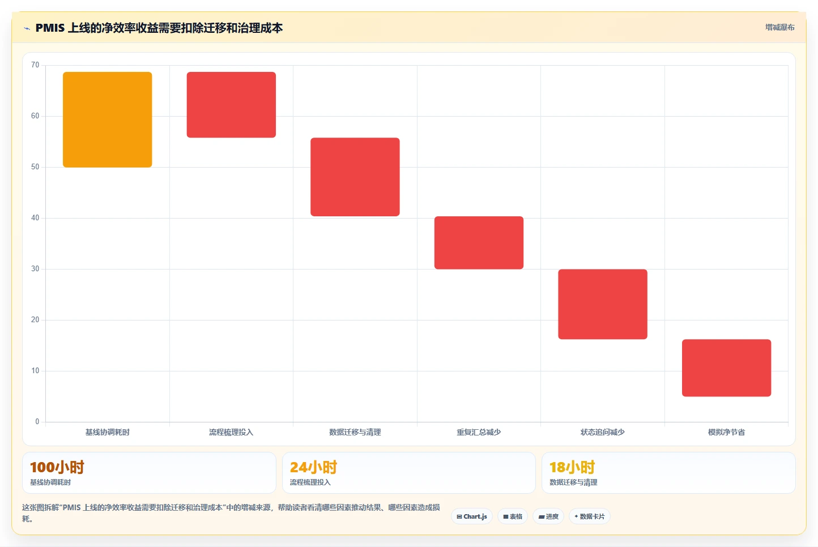Click the Chart.js tag
The image size is (818, 547).
click(x=472, y=516)
